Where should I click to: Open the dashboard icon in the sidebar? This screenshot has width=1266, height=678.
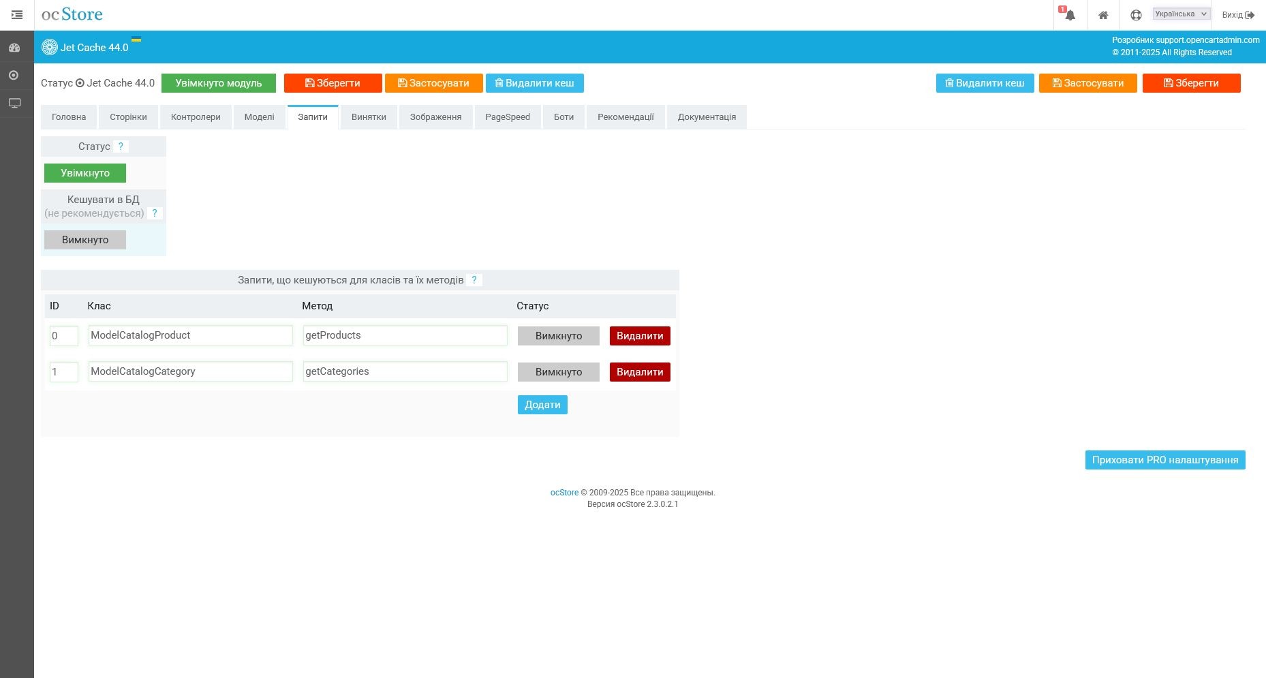tap(14, 48)
